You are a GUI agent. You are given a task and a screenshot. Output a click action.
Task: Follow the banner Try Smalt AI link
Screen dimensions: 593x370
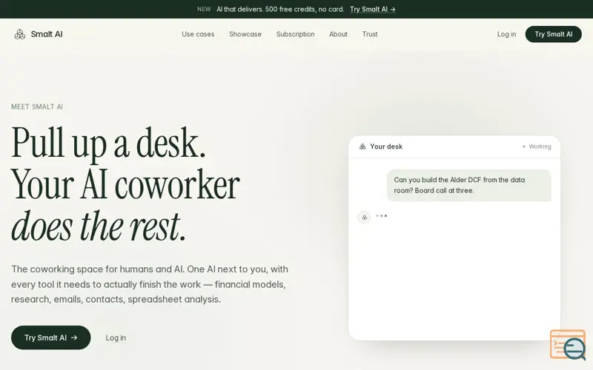point(373,9)
